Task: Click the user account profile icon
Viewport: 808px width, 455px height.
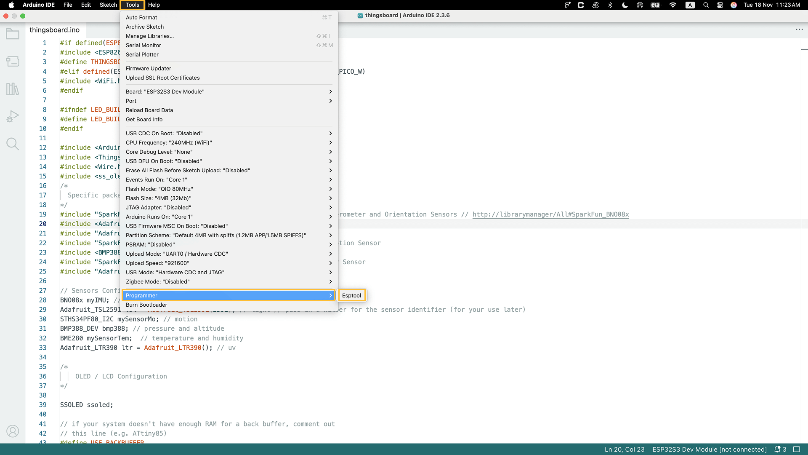Action: click(x=13, y=431)
